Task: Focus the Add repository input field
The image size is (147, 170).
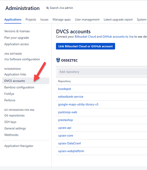Action: pyautogui.click(x=103, y=72)
